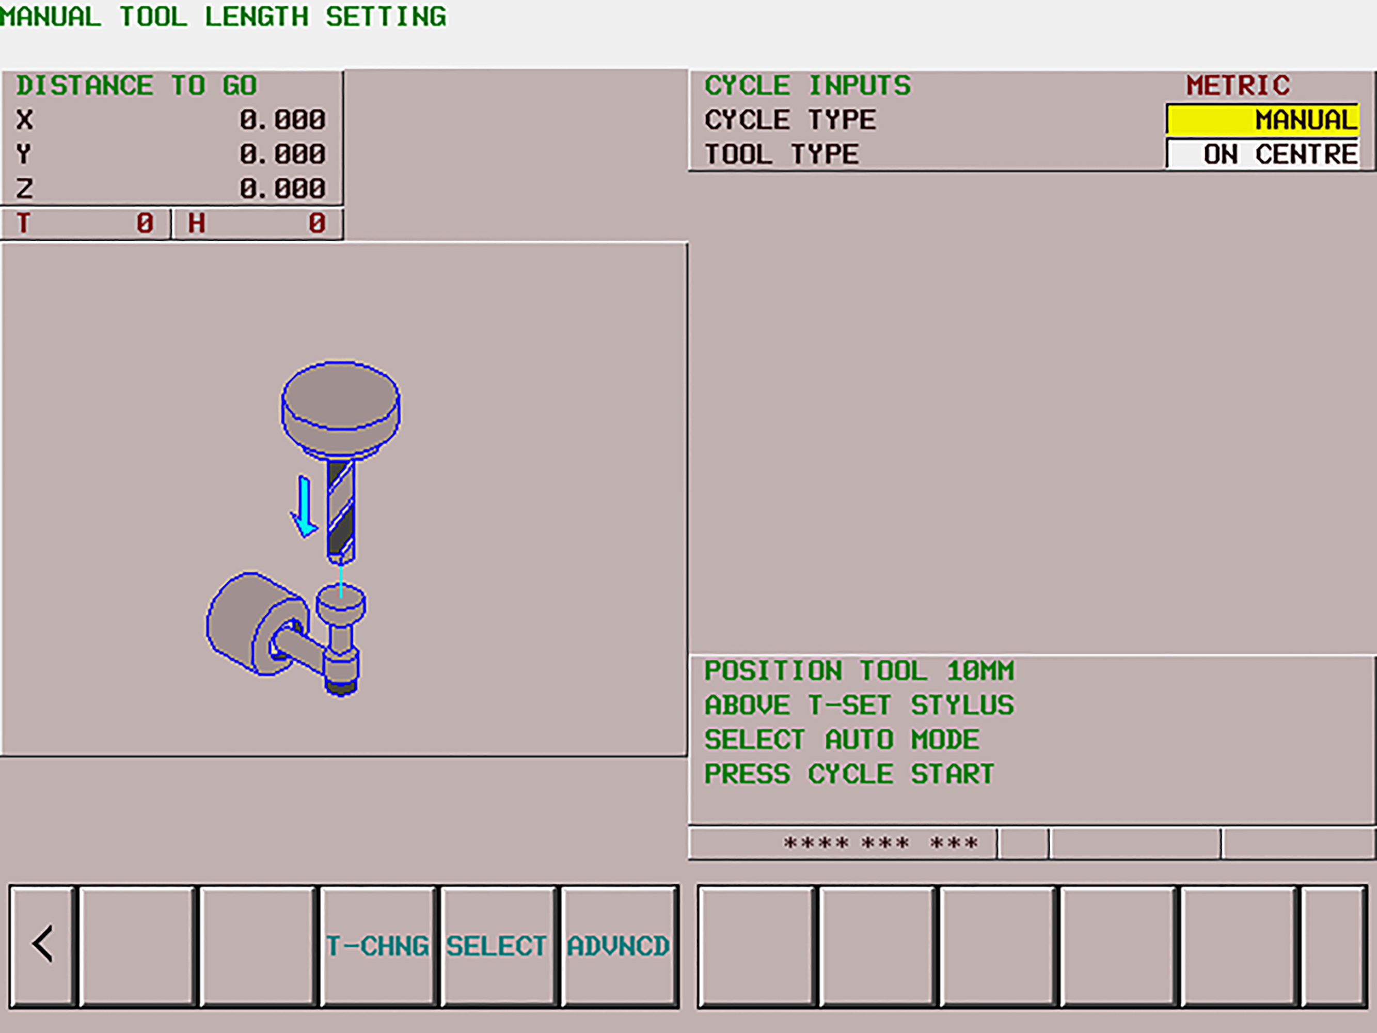Click the DISTANCE TO GO heading
The image size is (1377, 1033).
click(x=136, y=85)
